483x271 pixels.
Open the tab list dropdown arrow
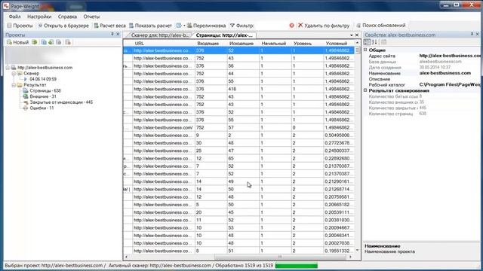click(x=351, y=35)
